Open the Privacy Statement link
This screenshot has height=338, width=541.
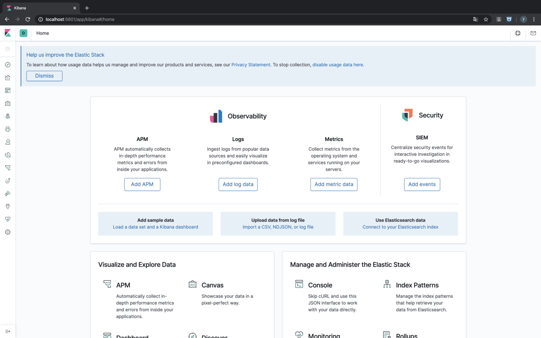(x=251, y=65)
